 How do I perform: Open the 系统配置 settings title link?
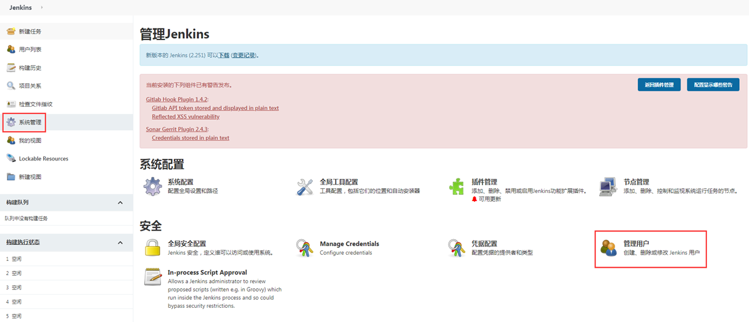[180, 182]
